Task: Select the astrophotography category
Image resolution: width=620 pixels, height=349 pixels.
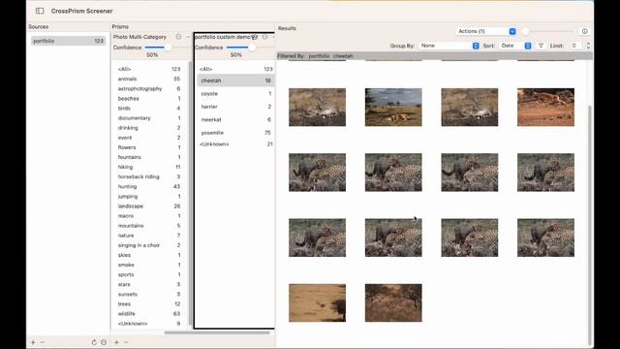Action: pyautogui.click(x=148, y=88)
